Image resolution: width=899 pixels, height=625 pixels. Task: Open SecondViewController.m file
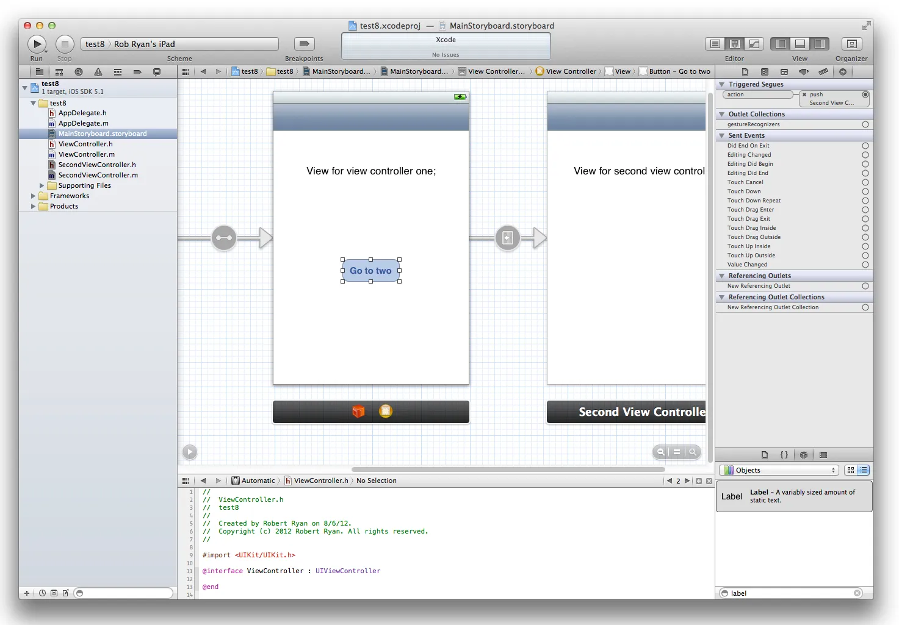(x=98, y=175)
